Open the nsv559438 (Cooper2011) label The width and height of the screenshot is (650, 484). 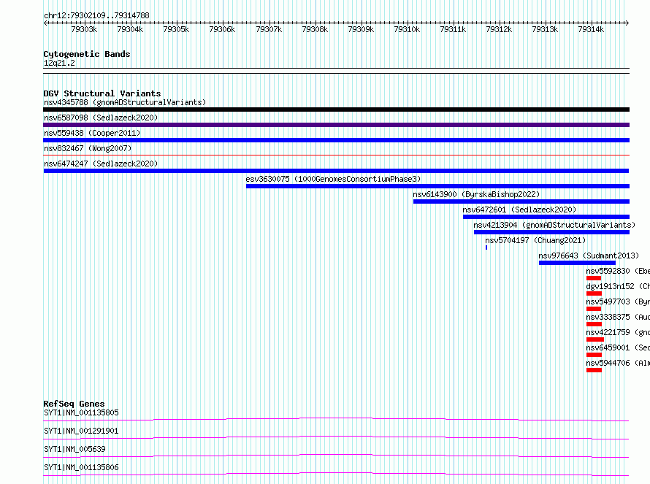(92, 133)
